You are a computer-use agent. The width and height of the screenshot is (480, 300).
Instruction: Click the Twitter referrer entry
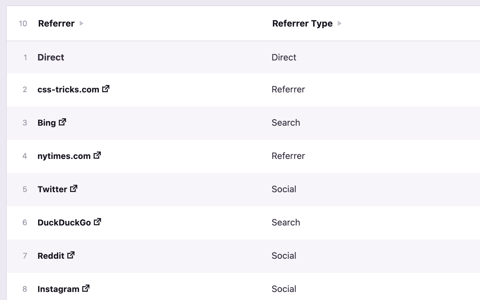click(x=52, y=189)
